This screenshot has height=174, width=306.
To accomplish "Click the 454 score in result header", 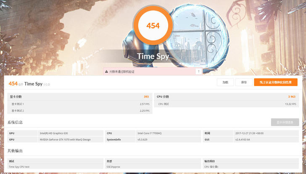I will pos(13,84).
